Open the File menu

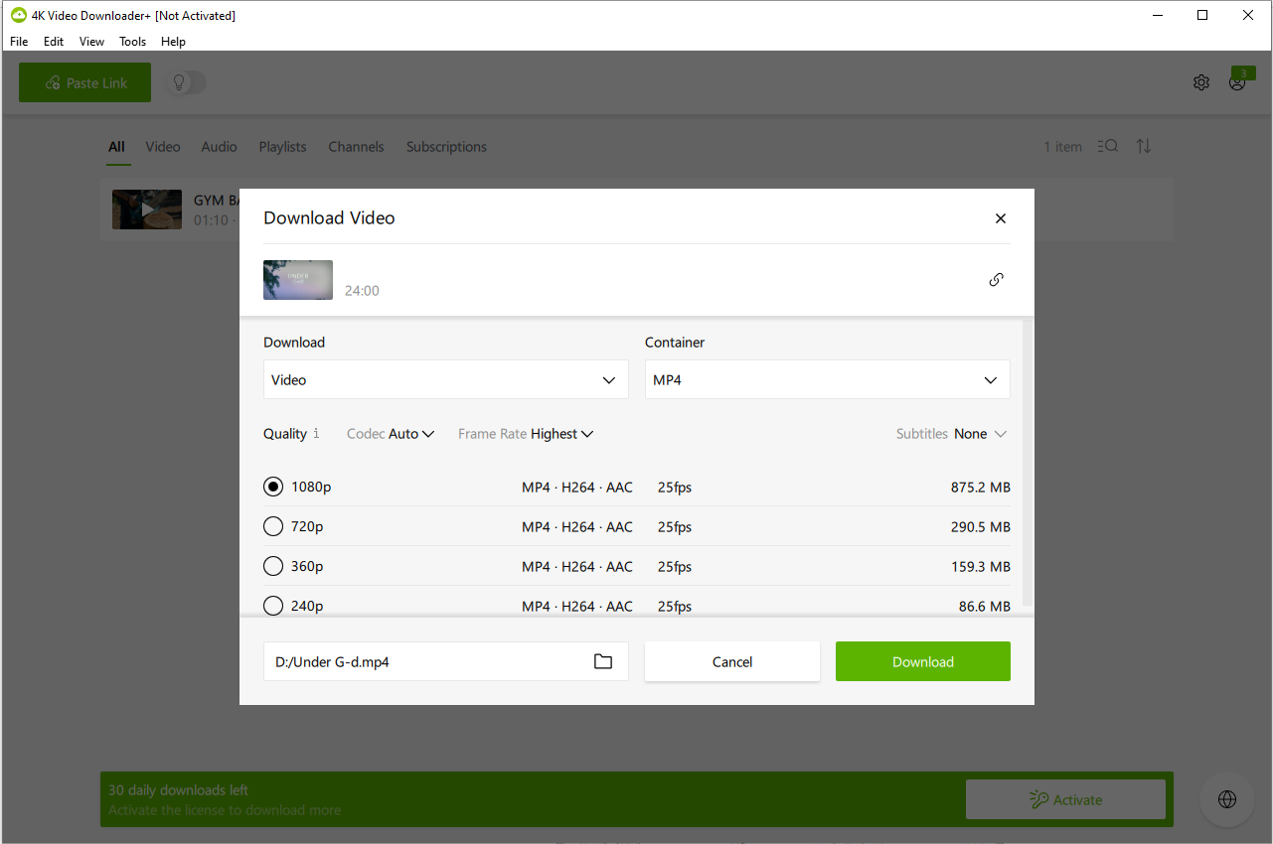point(19,42)
